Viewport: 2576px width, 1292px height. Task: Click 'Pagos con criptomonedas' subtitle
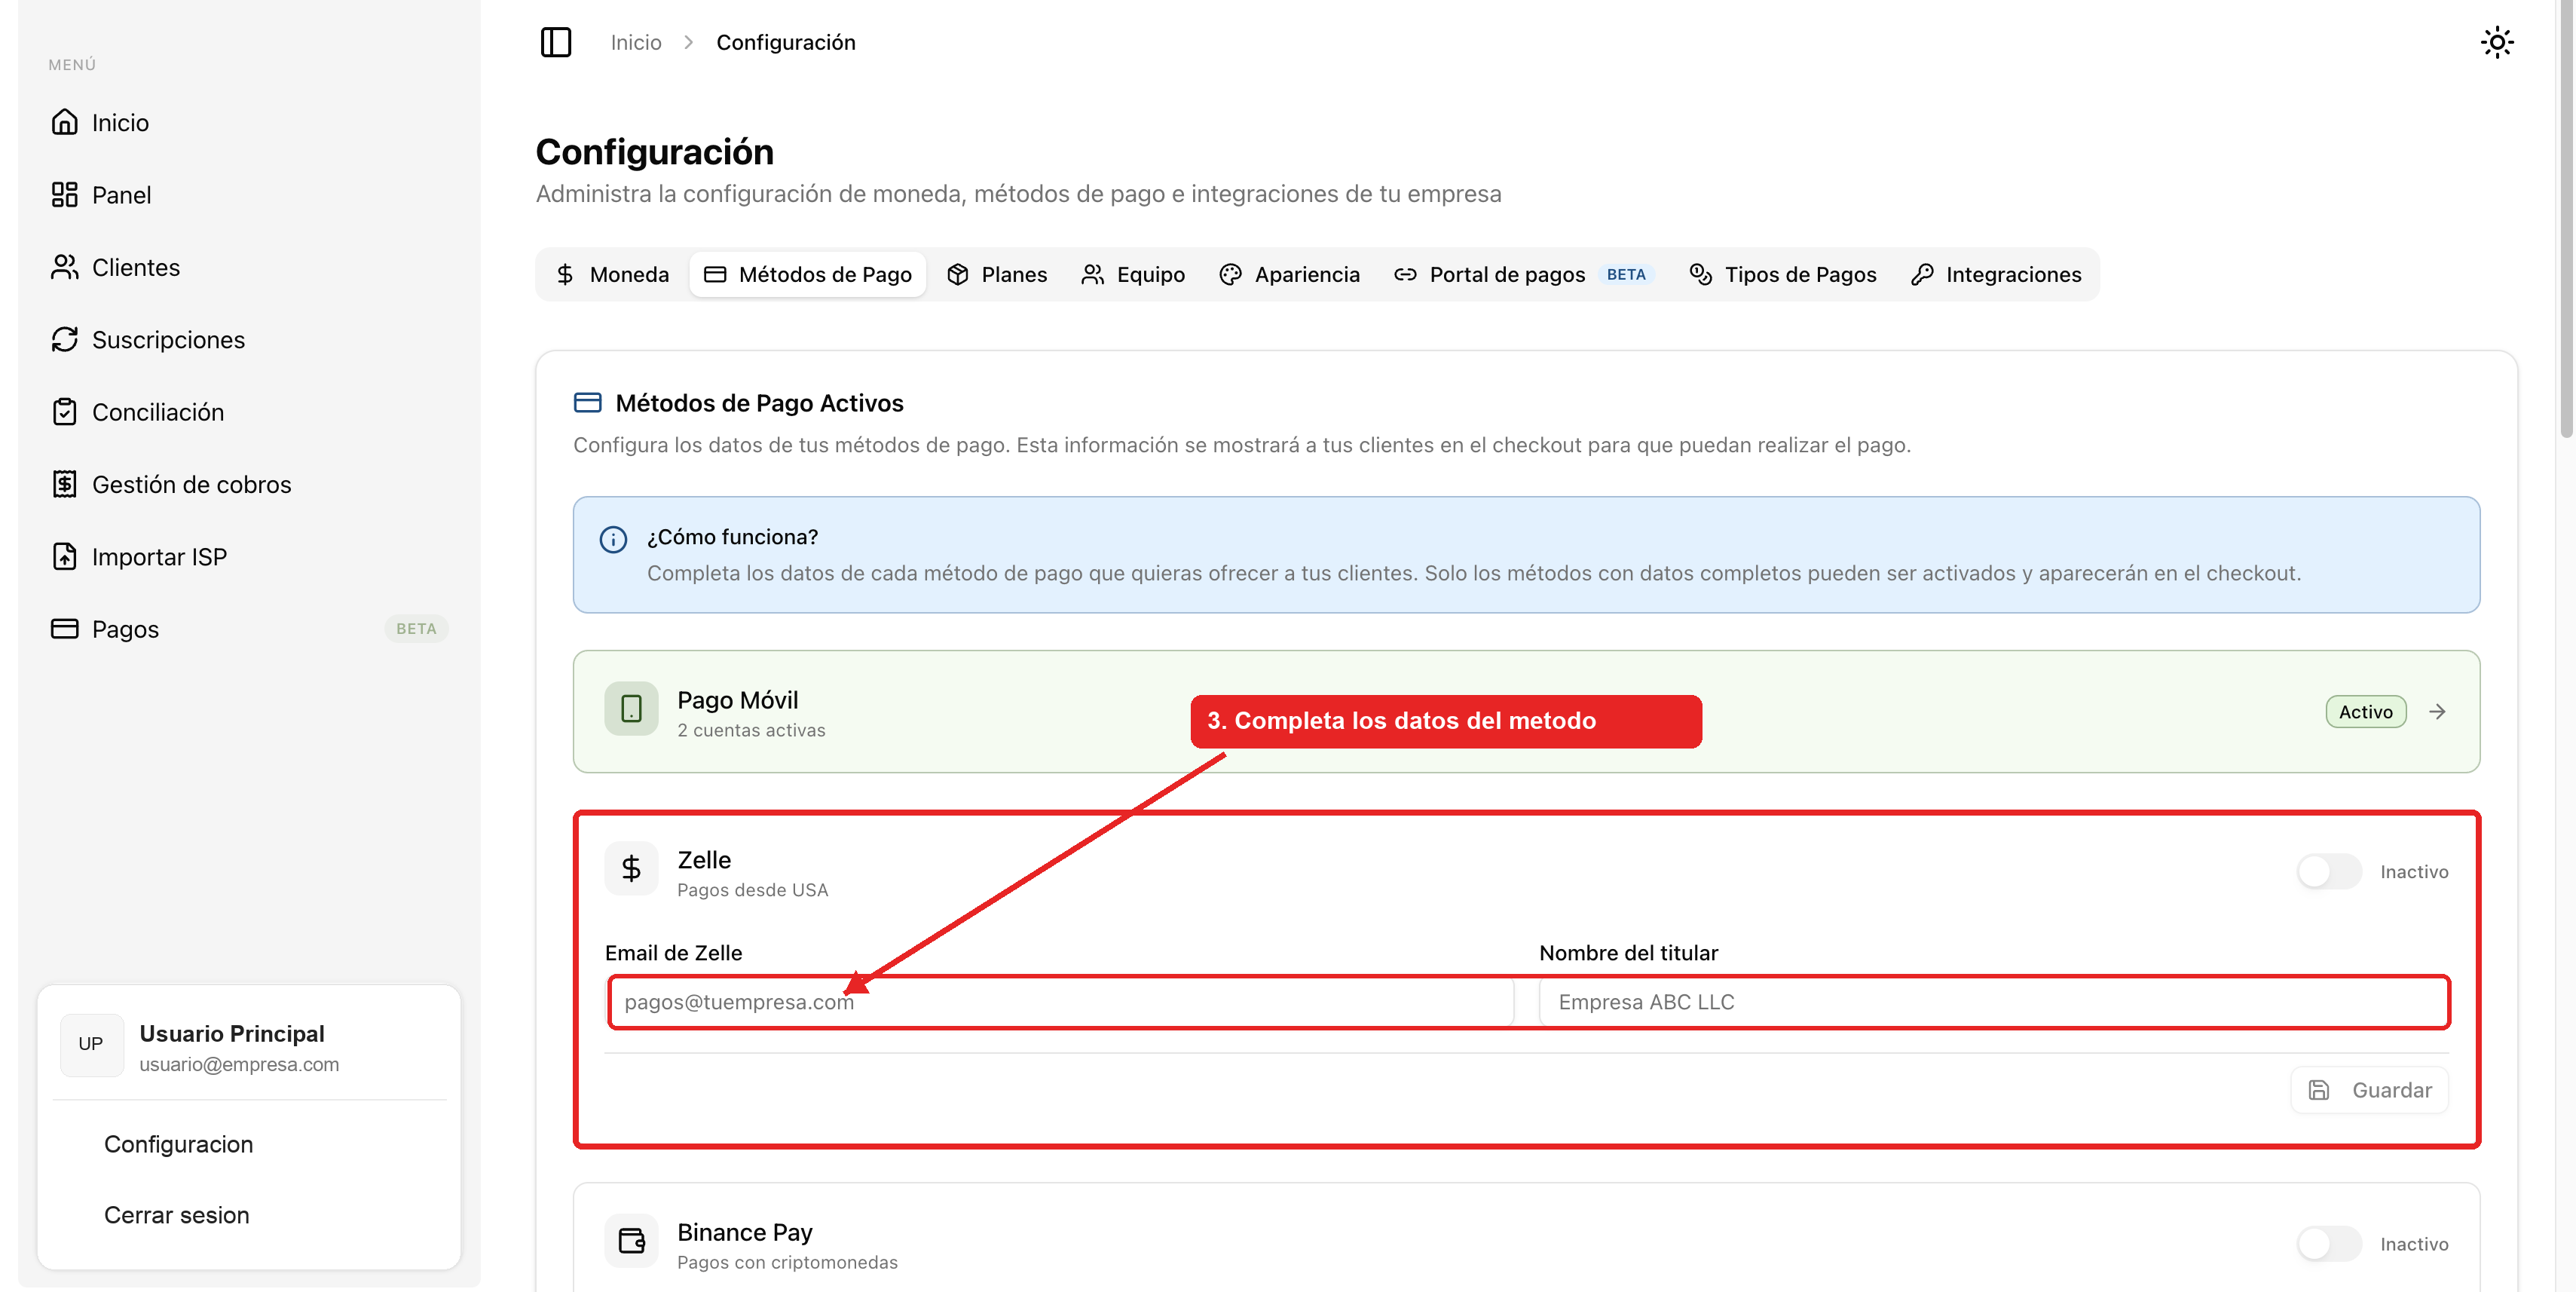coord(787,1262)
